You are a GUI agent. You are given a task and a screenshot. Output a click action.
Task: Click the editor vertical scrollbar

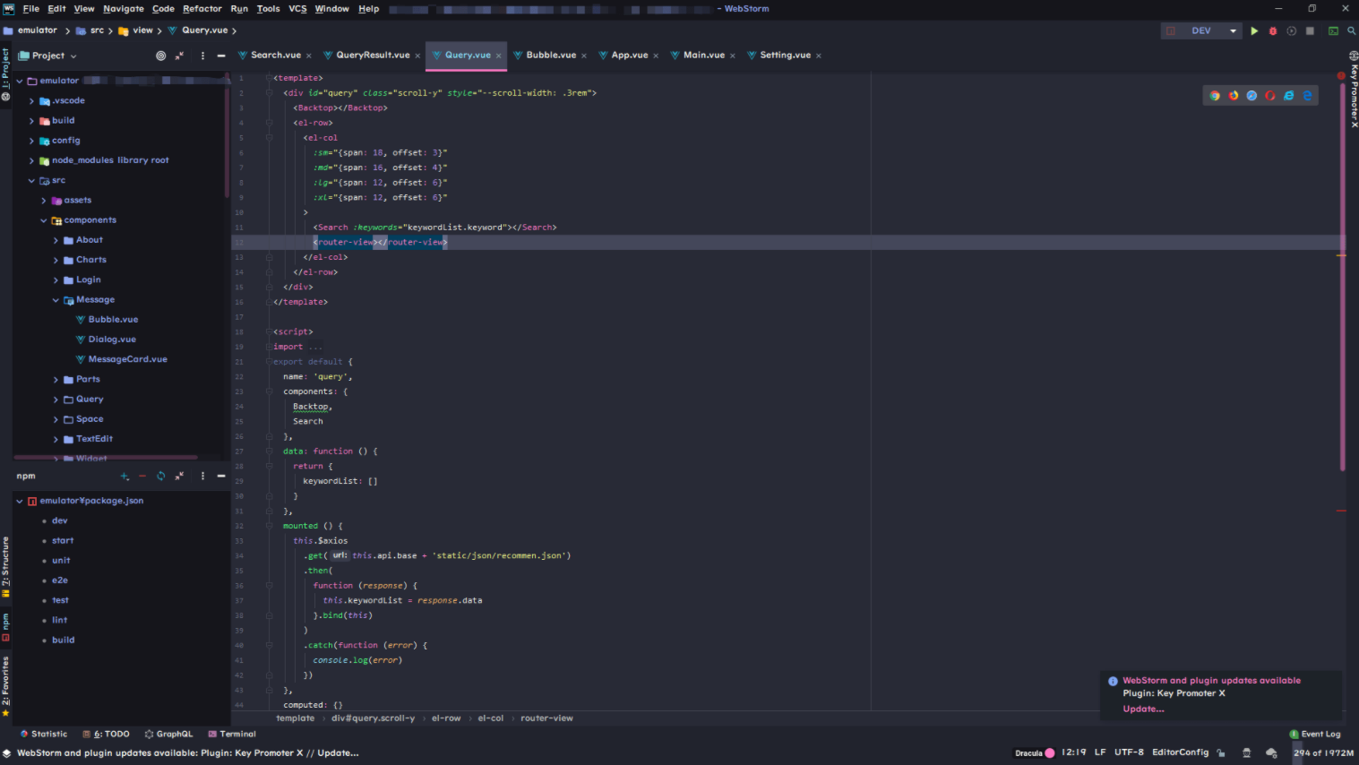pyautogui.click(x=1342, y=278)
